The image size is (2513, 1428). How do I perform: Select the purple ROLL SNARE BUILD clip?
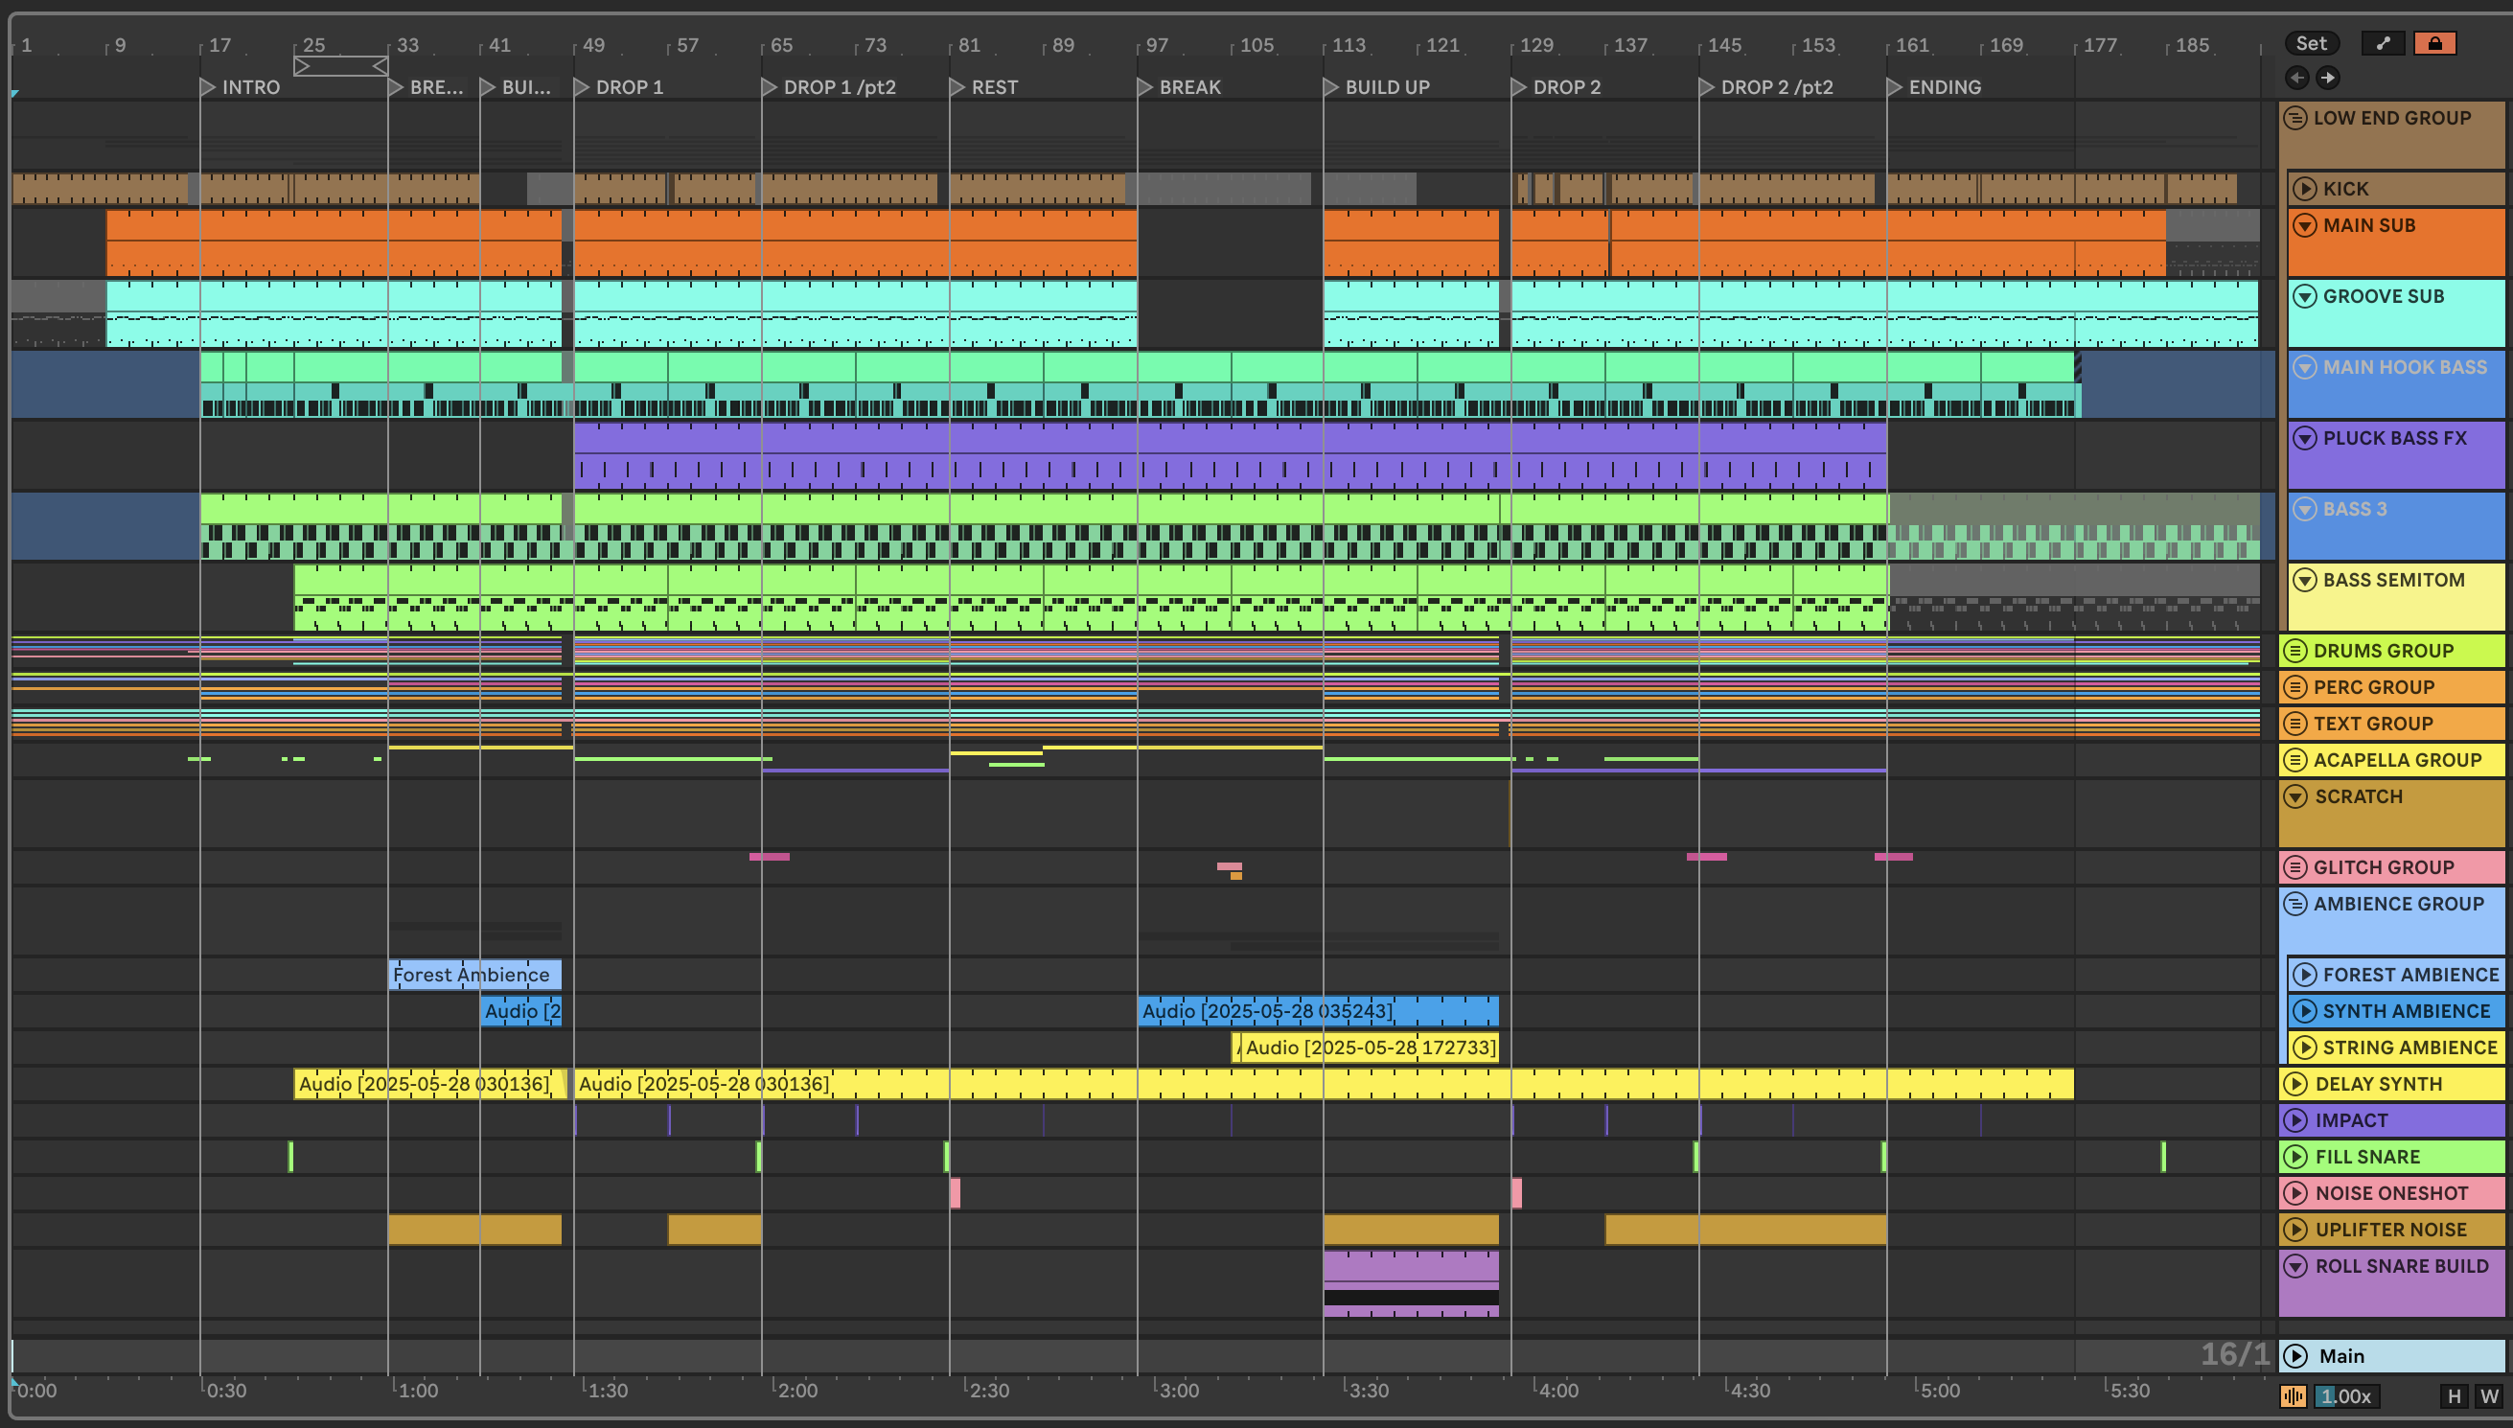pos(1411,1284)
